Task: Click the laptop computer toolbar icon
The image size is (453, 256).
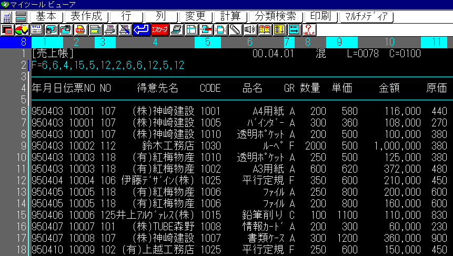Action: (177, 30)
